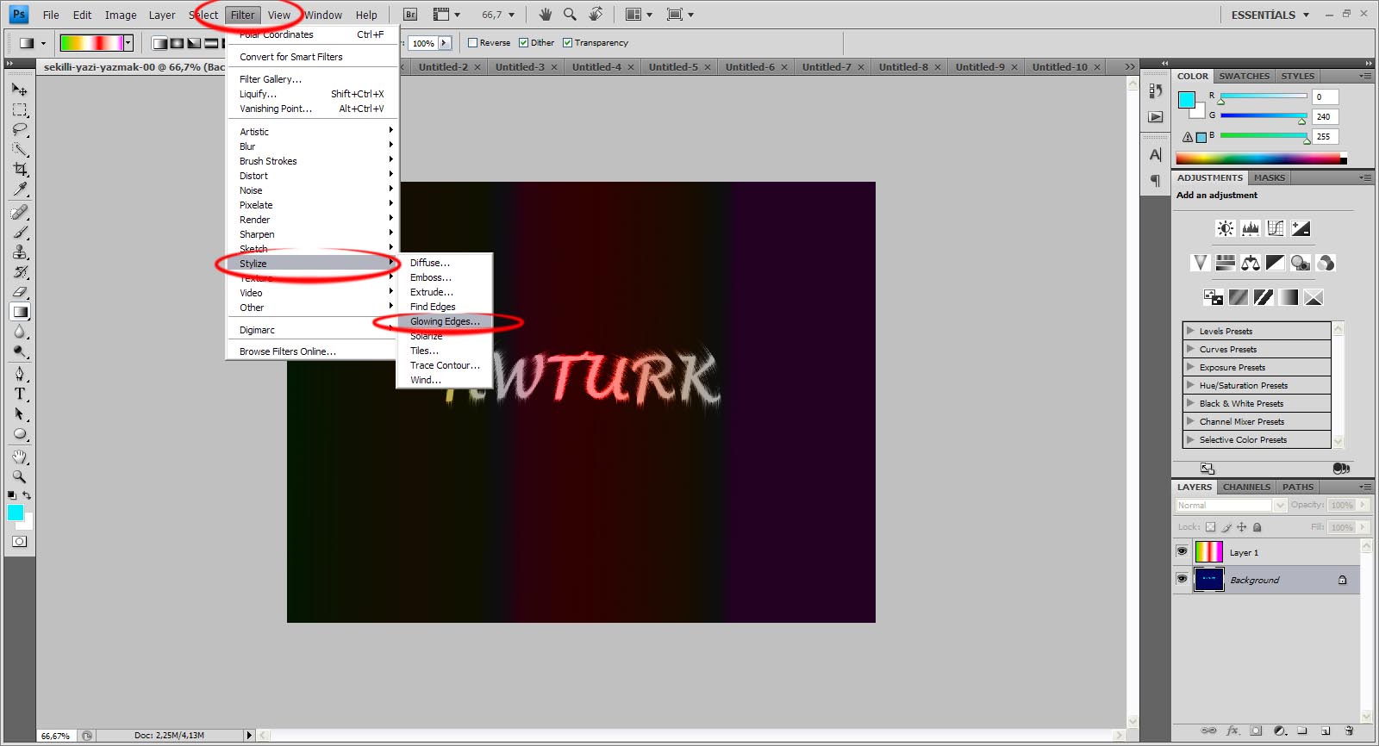Hide Layer 1 visibility
Screen dimensions: 1379x746
(1182, 551)
